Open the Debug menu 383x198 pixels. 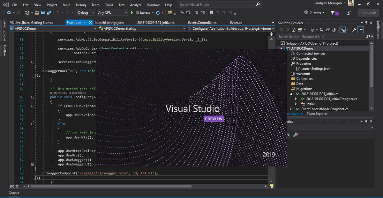tap(81, 5)
